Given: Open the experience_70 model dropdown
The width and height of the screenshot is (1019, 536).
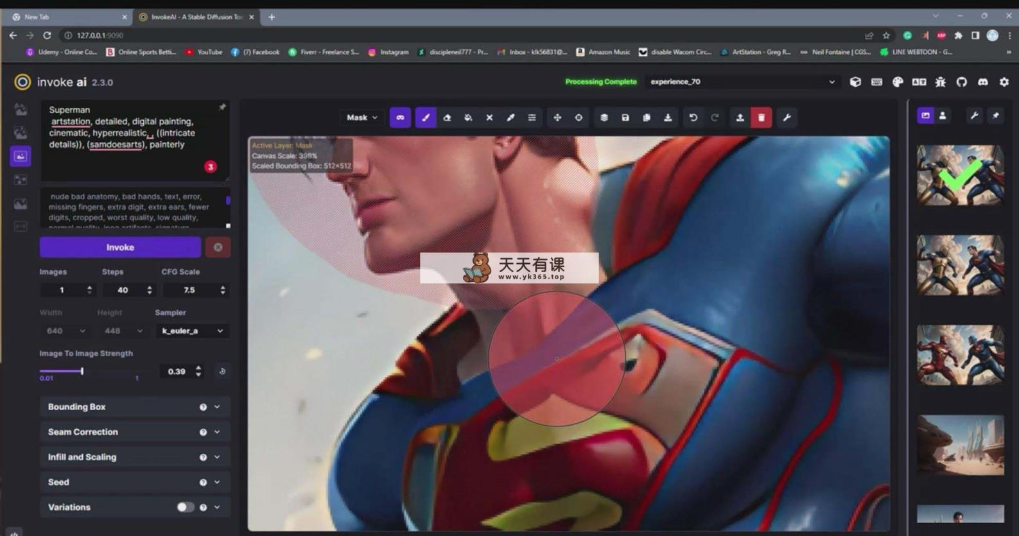Looking at the screenshot, I should point(742,82).
